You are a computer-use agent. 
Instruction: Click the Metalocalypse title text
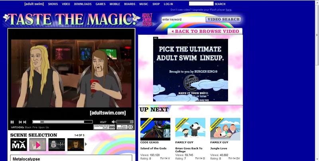coord(26,159)
